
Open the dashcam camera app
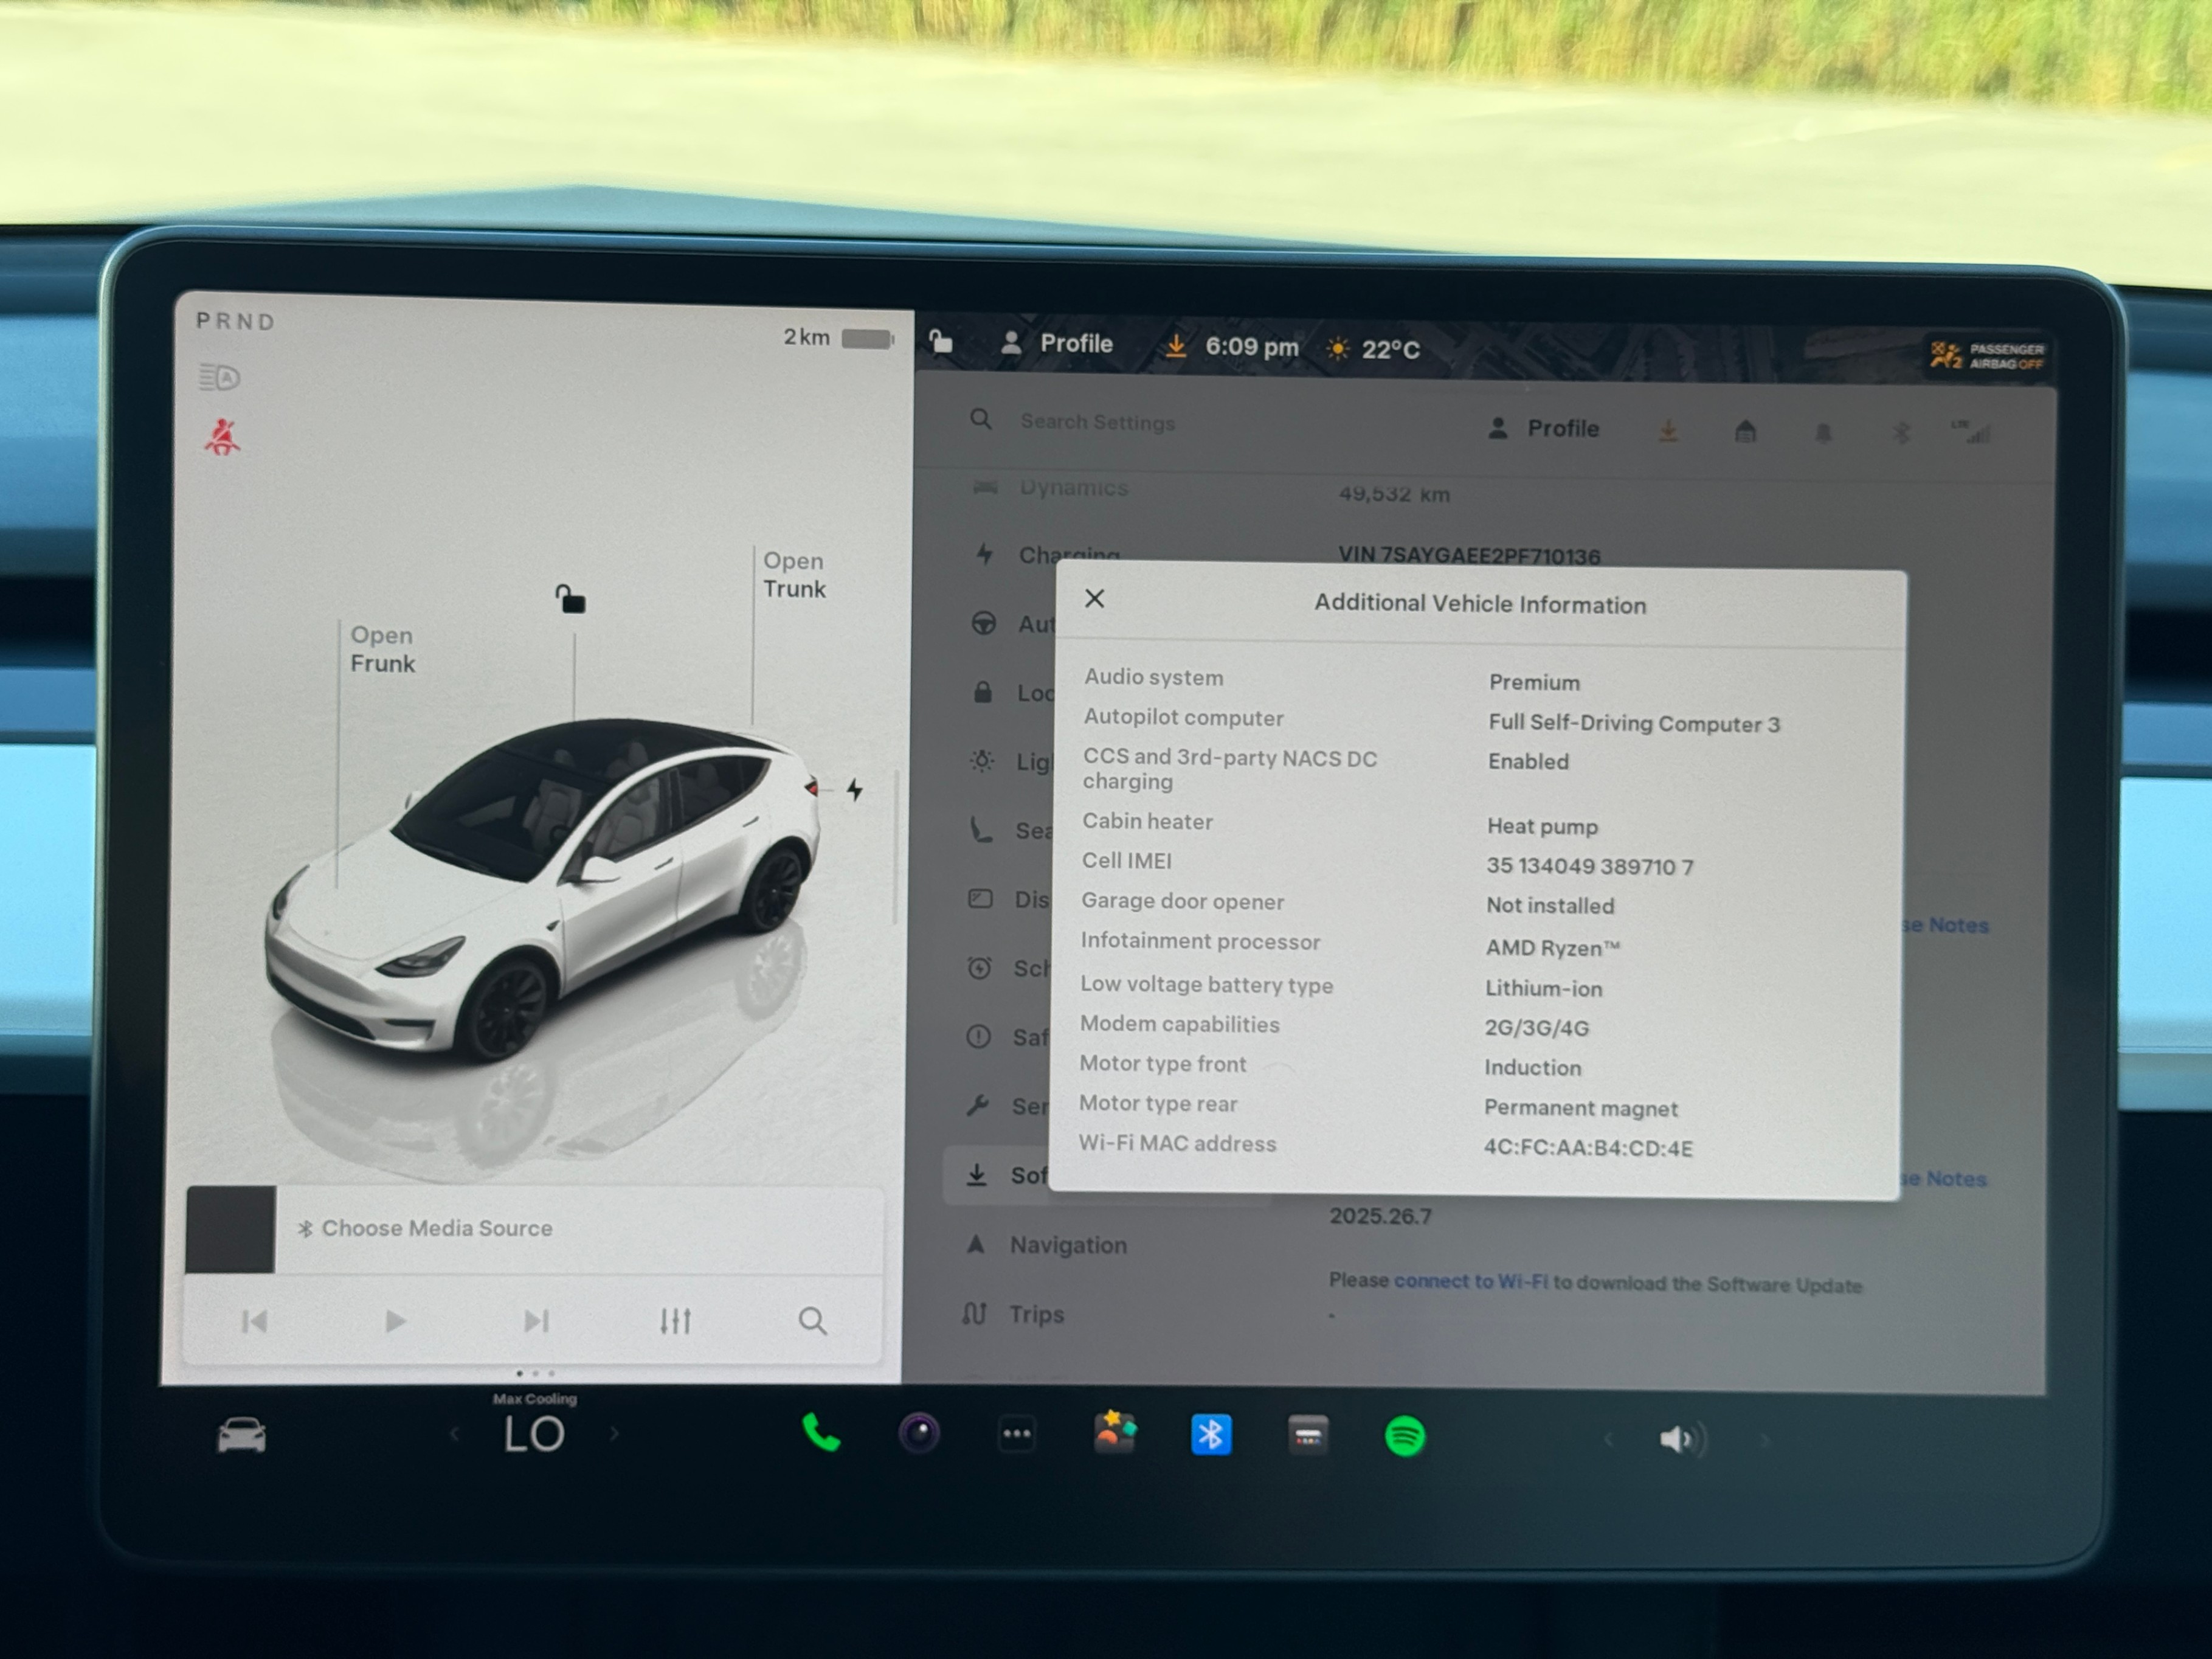click(x=919, y=1433)
